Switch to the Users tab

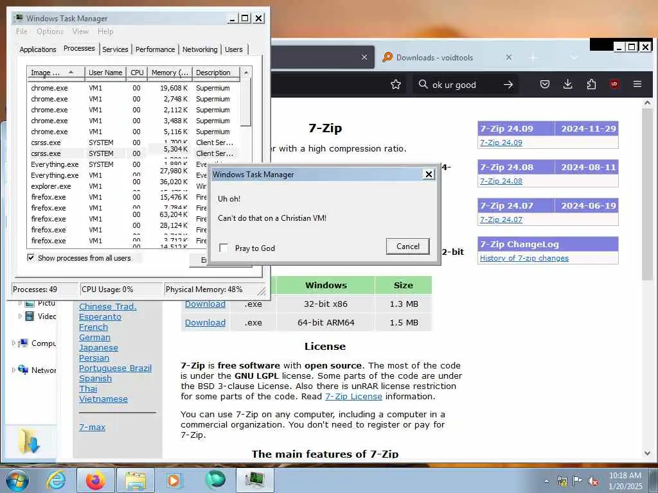point(234,49)
